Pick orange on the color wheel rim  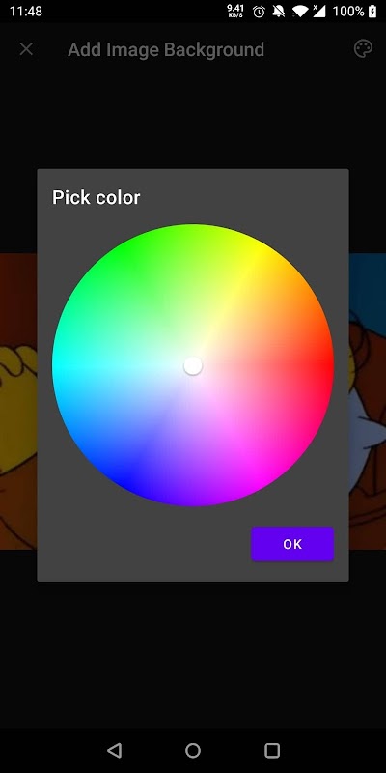309,296
